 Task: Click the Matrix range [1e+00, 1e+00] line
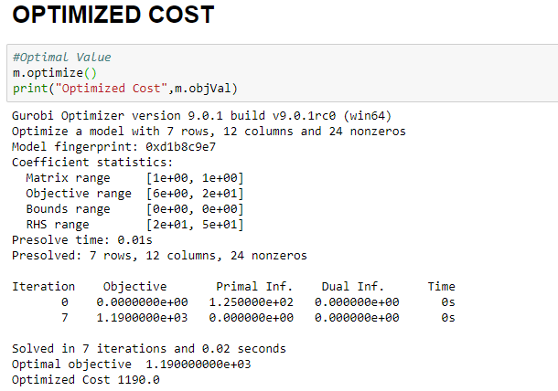coord(134,178)
